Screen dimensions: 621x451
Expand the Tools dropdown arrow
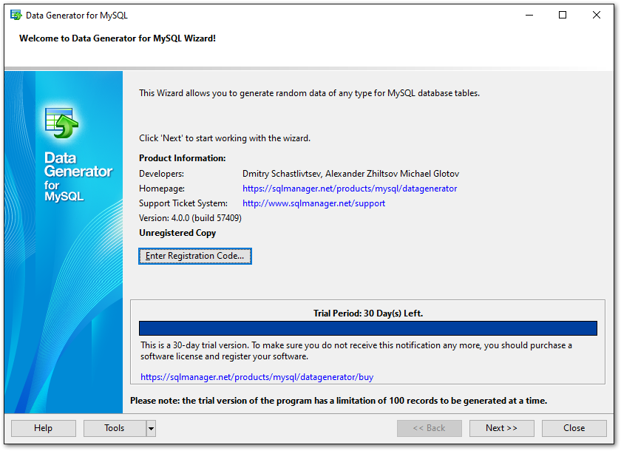coord(151,428)
